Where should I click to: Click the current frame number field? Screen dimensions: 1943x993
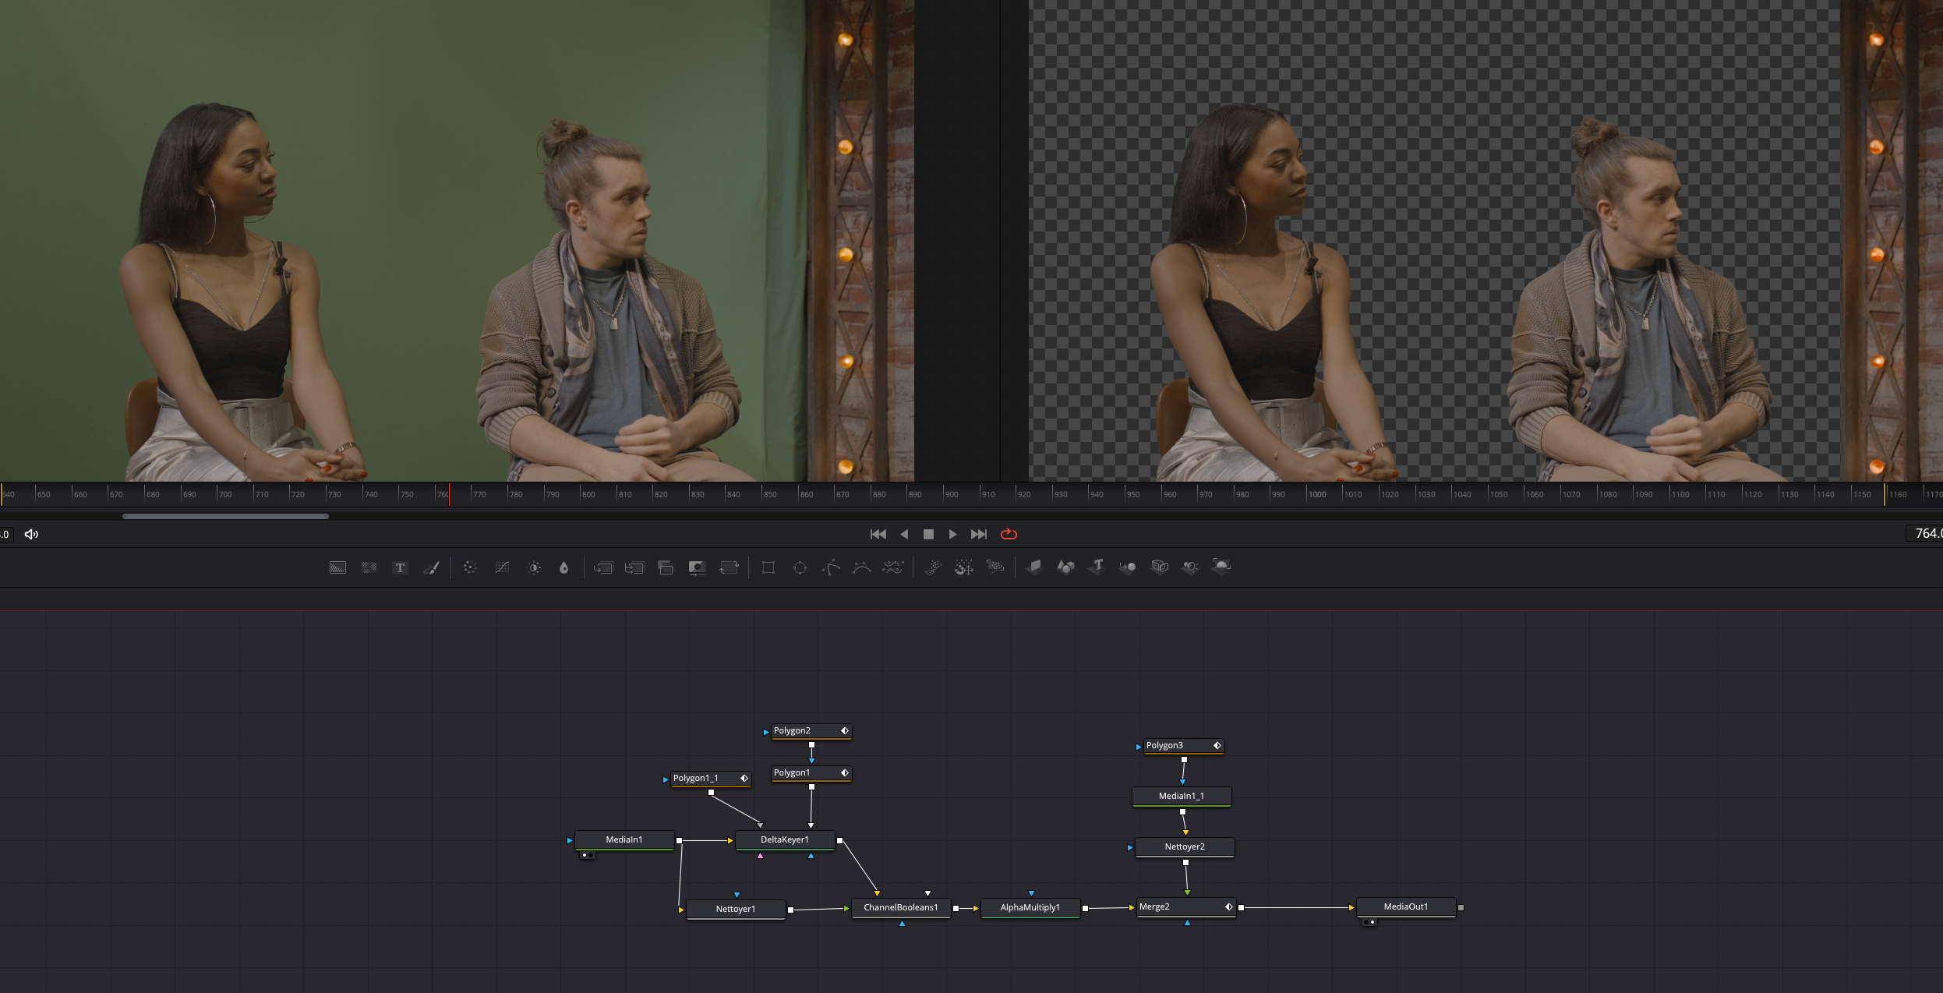pyautogui.click(x=1925, y=533)
